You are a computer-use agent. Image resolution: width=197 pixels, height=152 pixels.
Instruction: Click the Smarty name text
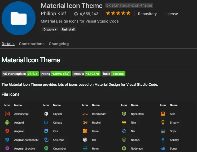(174, 123)
